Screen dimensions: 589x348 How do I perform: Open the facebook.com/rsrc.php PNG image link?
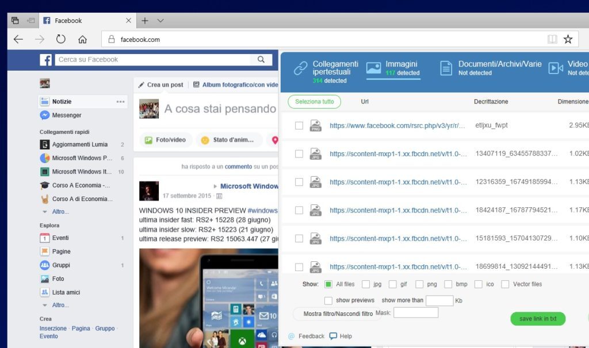tap(397, 126)
